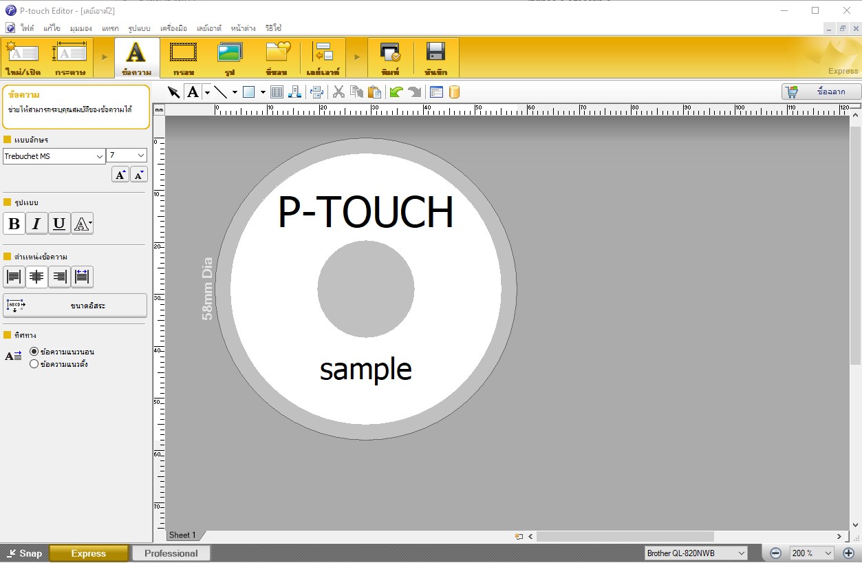
Task: Center-align the text
Action: [x=36, y=277]
